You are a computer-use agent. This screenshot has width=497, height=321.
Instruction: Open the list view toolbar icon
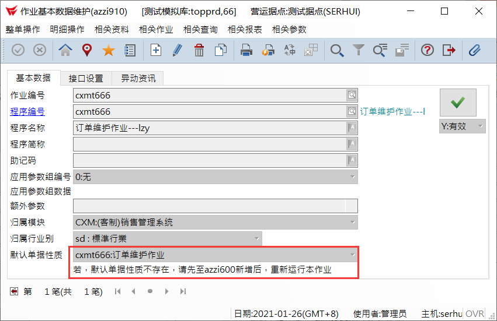(x=130, y=50)
